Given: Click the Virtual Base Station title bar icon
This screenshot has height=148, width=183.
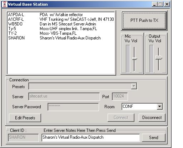Looking at the screenshot, I should (x=5, y=4).
